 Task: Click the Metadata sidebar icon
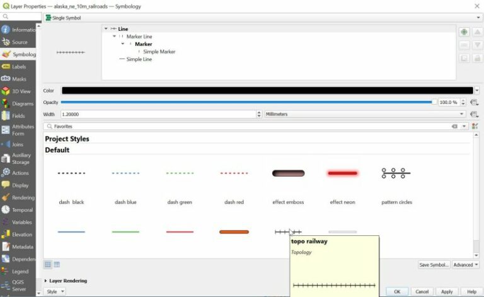point(6,247)
